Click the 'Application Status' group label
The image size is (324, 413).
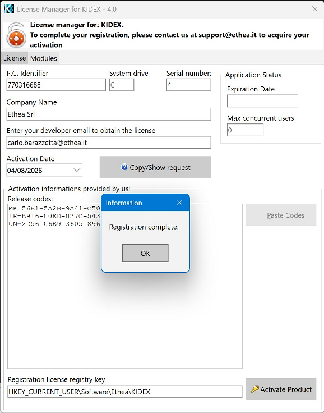click(x=253, y=75)
